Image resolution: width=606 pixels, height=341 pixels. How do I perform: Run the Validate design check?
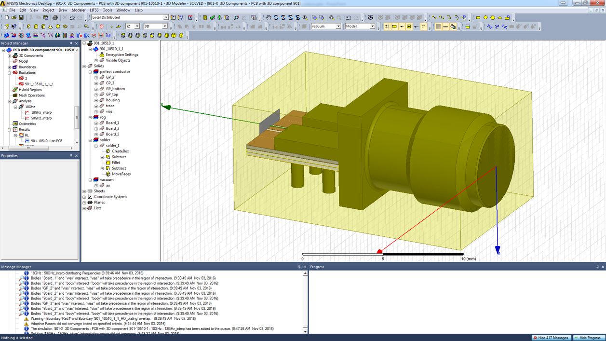pyautogui.click(x=211, y=18)
